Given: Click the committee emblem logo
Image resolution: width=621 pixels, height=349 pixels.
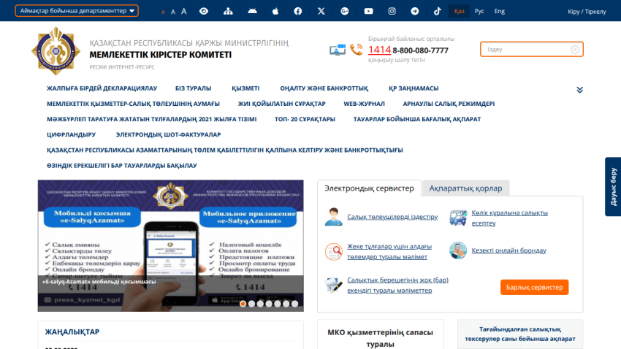Looking at the screenshot, I should coord(56,51).
